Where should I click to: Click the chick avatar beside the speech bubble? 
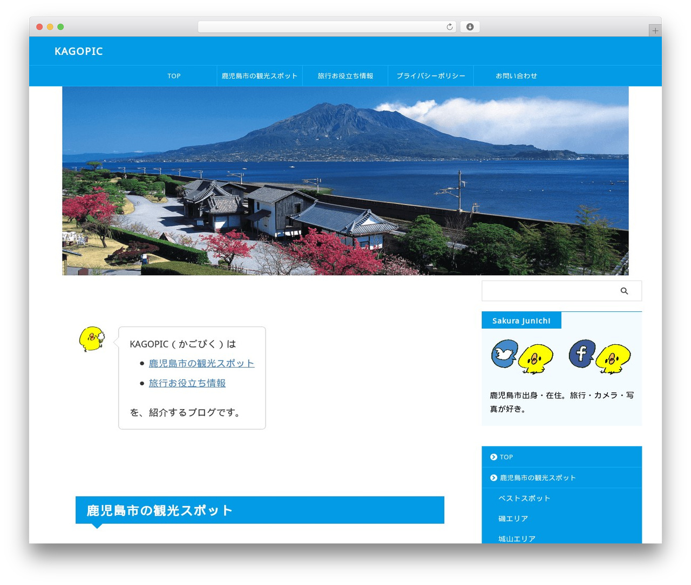click(92, 339)
